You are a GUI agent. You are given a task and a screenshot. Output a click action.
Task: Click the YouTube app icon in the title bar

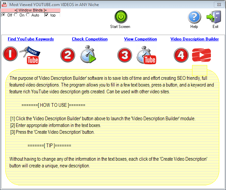(4, 4)
